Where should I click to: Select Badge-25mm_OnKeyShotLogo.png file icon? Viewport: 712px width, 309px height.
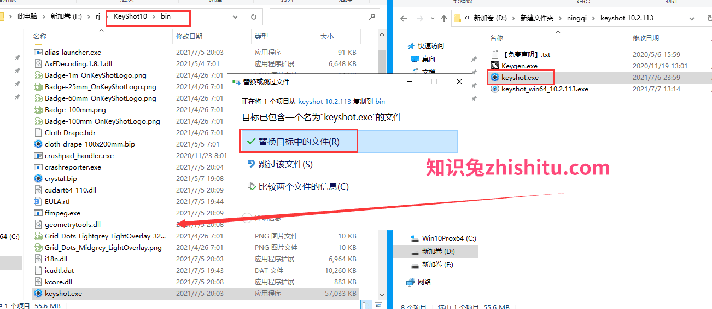38,87
